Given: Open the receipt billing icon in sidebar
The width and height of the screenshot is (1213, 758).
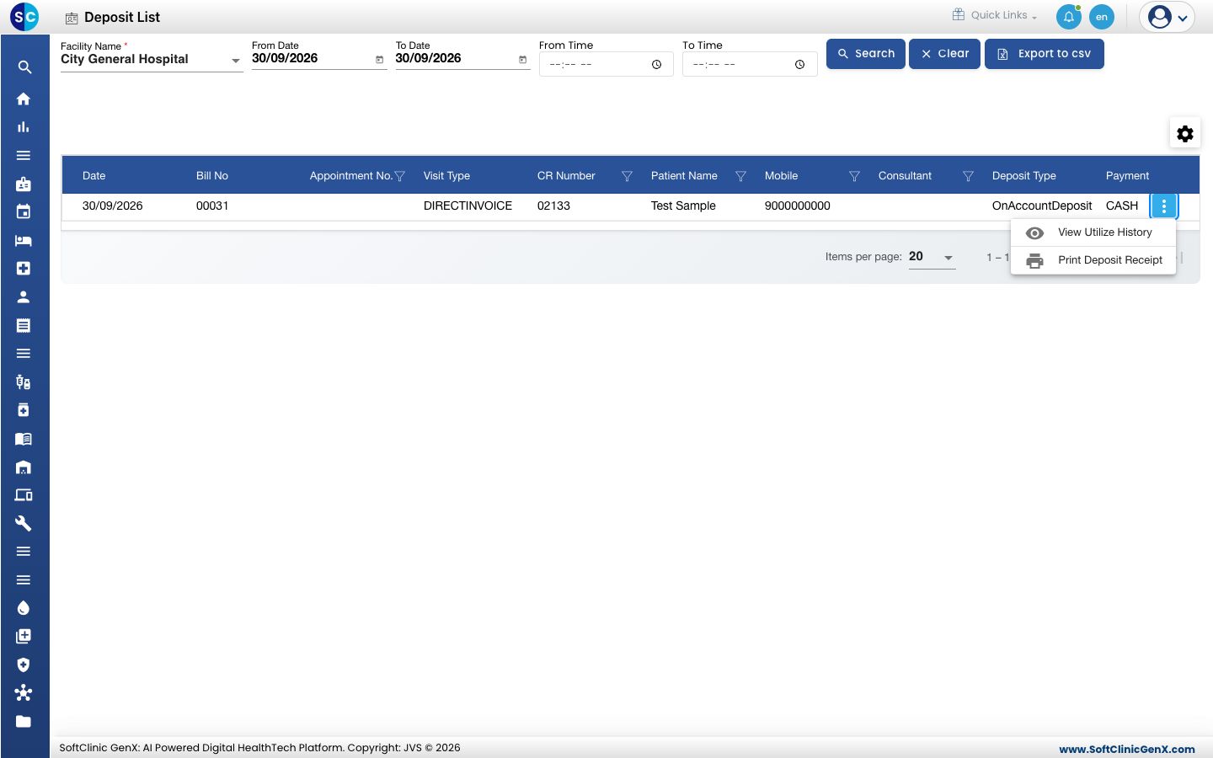Looking at the screenshot, I should [24, 326].
